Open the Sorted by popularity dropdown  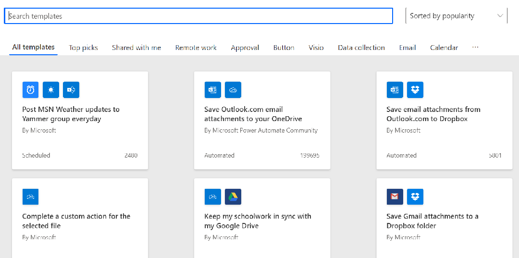coord(456,16)
